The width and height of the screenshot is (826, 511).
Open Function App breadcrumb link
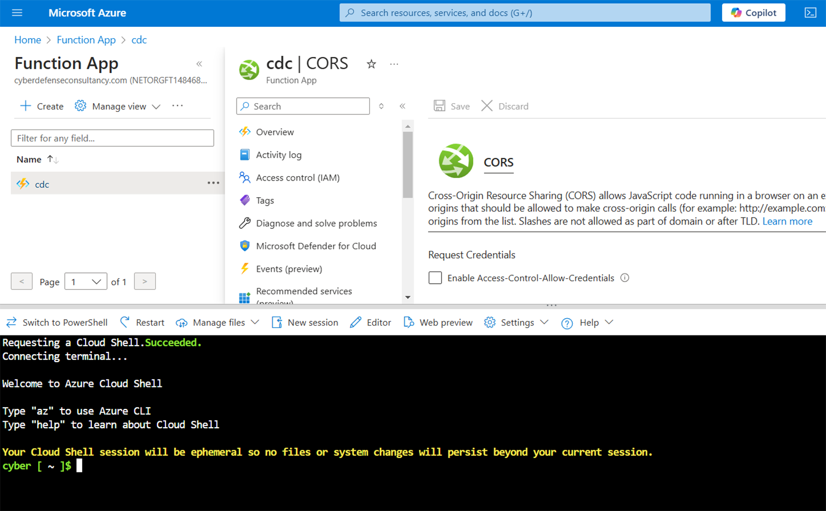coord(86,40)
